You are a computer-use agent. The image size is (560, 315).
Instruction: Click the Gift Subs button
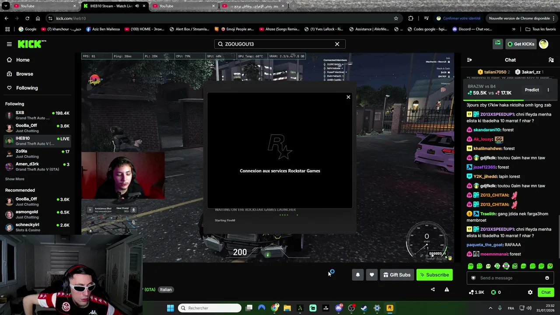(397, 275)
